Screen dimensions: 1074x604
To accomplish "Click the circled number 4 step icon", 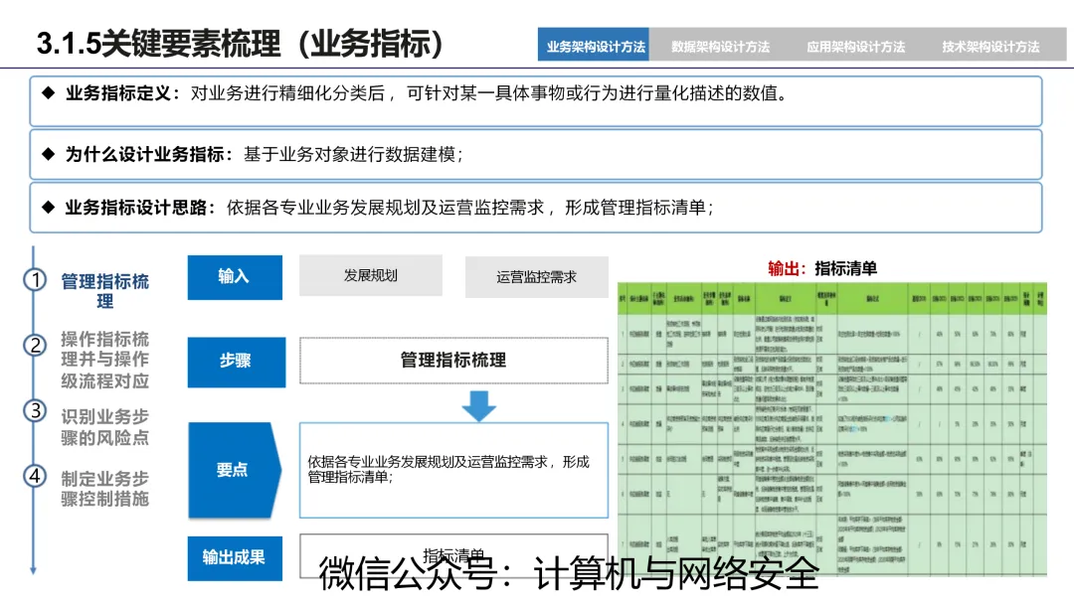I will click(35, 476).
